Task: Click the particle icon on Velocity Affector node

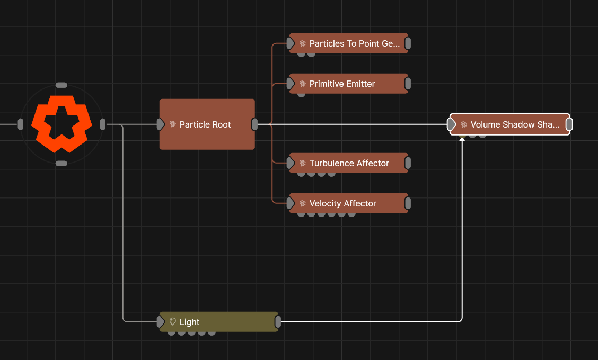Action: click(303, 203)
